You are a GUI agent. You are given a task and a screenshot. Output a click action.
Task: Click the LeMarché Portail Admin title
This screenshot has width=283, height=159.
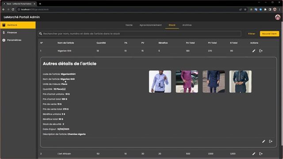22,17
